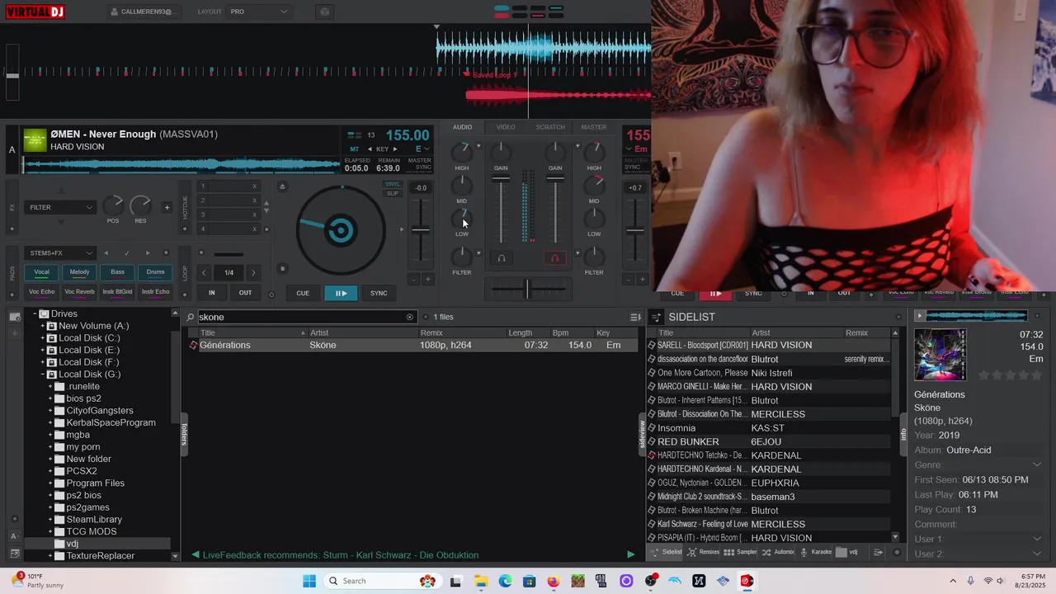Click deck A eject icon
This screenshot has width=1056, height=594.
(282, 186)
